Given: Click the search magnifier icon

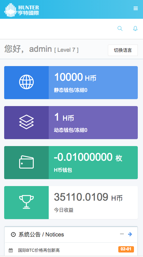Looking at the screenshot, I should 120,29.
